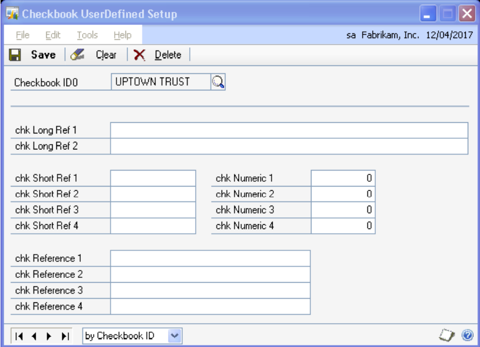Open the Help menu
480x347 pixels.
coord(122,35)
